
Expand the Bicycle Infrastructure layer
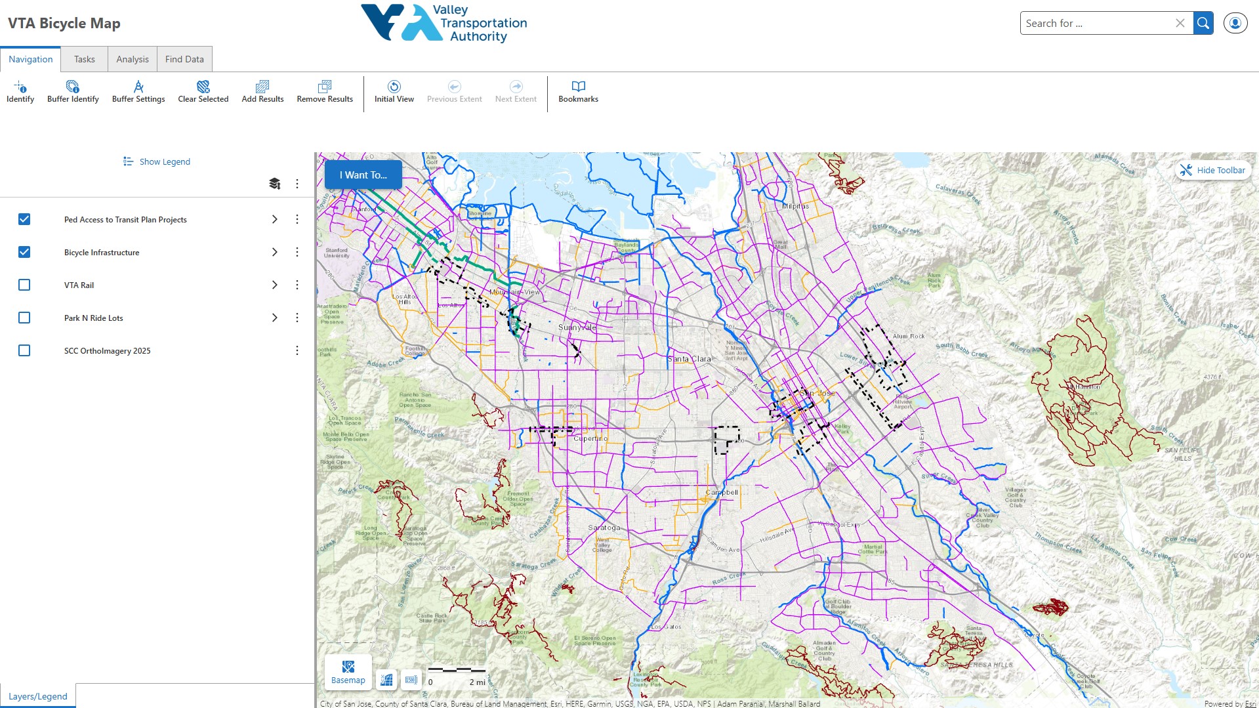coord(275,252)
